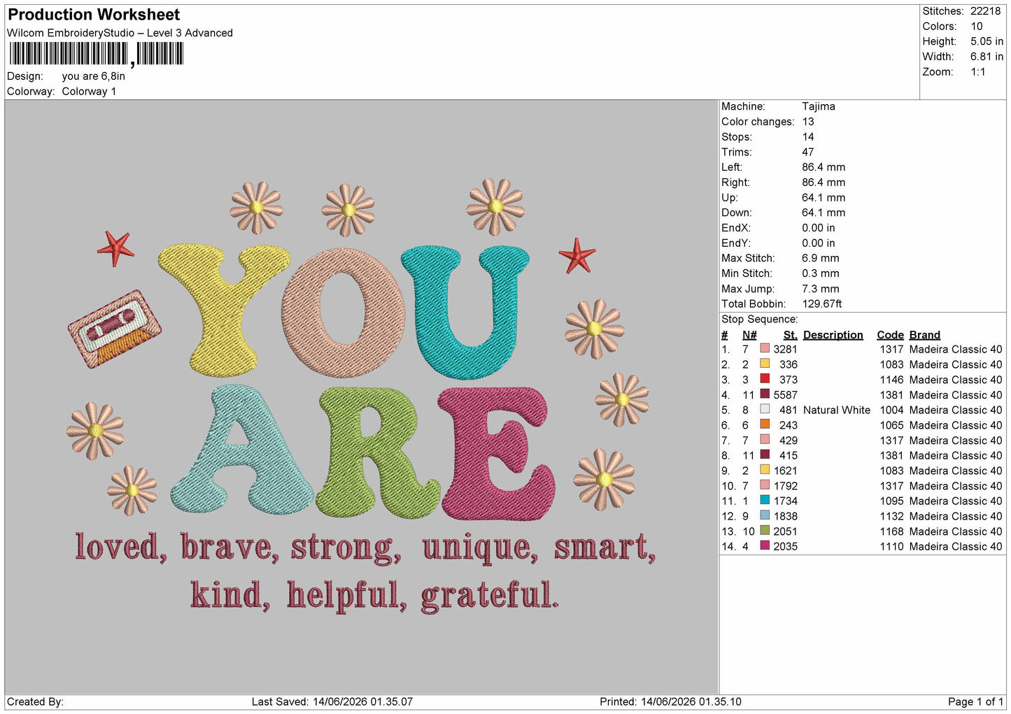Viewport: 1011px width, 714px height.
Task: Click the 'Natural White' description
Action: click(x=837, y=410)
